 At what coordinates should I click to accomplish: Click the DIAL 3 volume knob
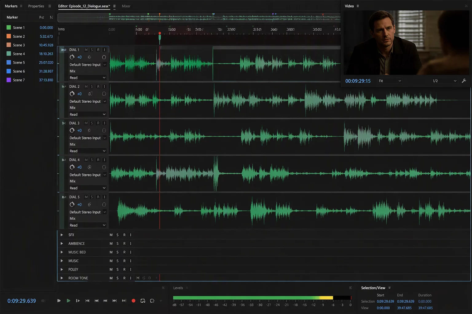coord(72,130)
